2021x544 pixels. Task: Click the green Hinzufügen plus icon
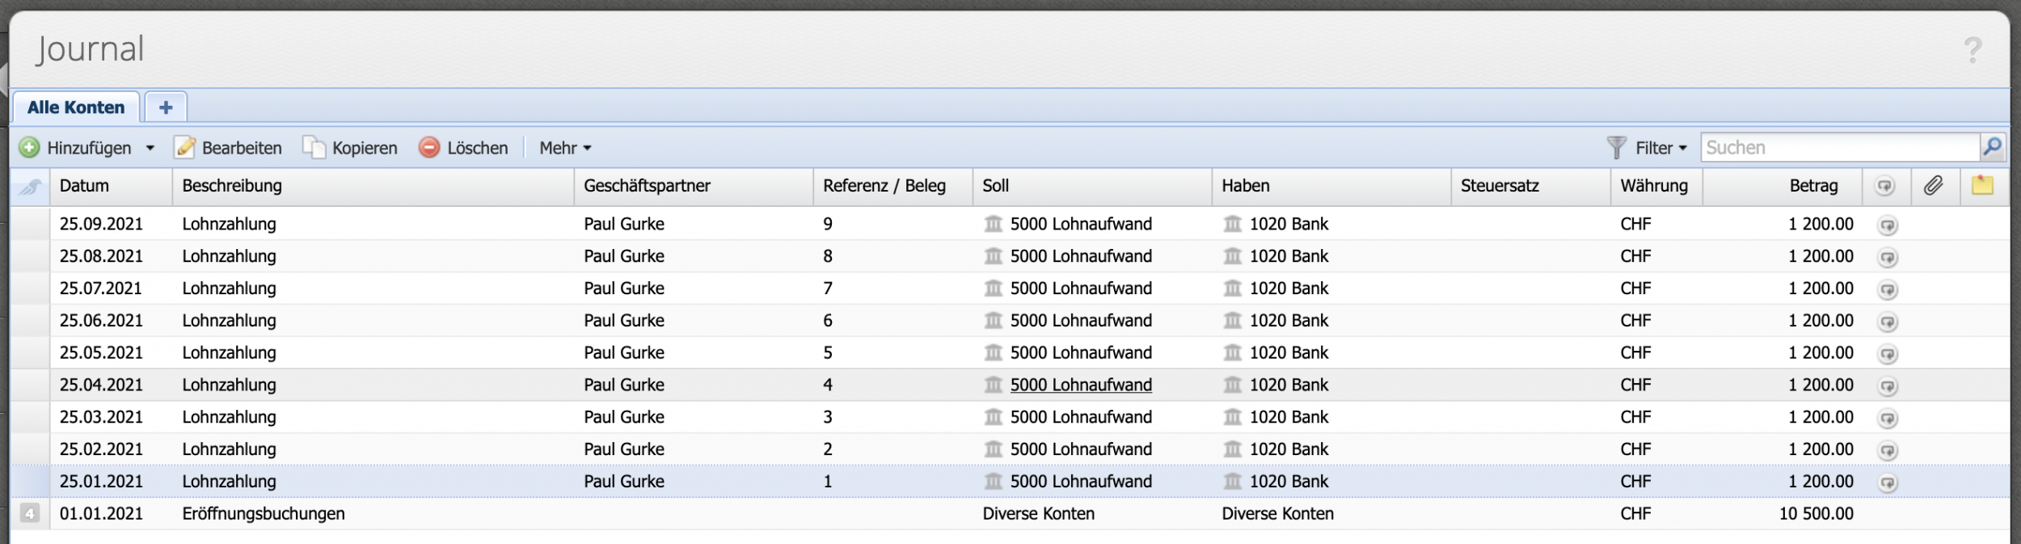click(29, 148)
